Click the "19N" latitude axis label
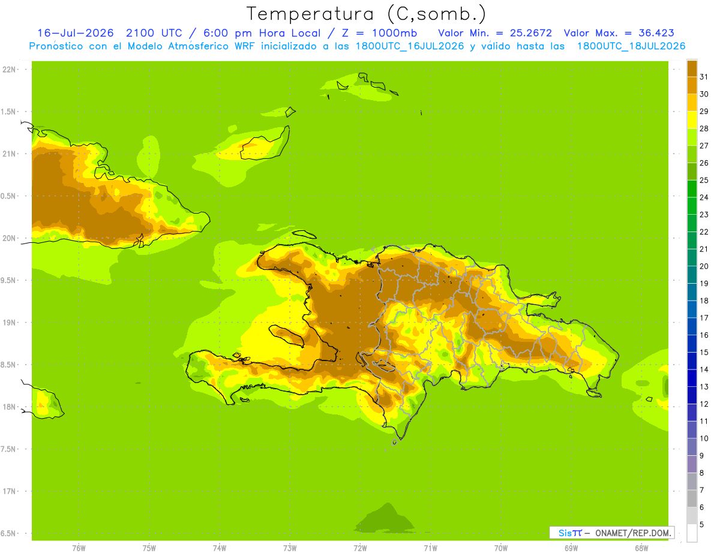 (x=8, y=322)
